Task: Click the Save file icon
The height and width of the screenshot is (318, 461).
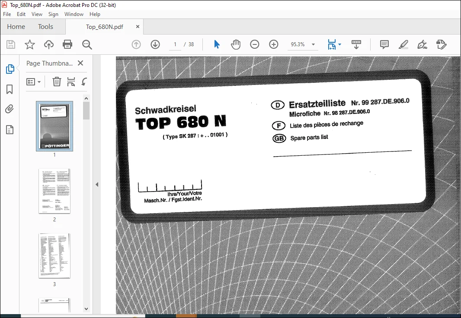Action: pyautogui.click(x=11, y=44)
